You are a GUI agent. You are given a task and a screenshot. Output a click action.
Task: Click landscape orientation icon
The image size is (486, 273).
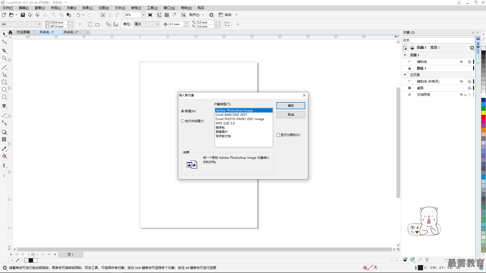pos(97,24)
